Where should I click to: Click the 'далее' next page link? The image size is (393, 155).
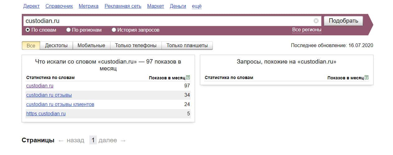click(108, 140)
